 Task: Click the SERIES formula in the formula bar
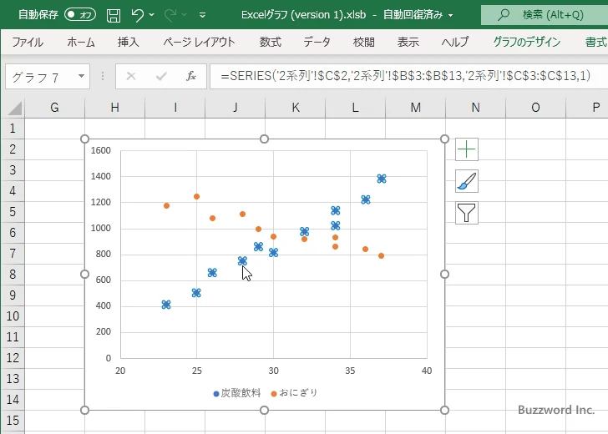[406, 76]
